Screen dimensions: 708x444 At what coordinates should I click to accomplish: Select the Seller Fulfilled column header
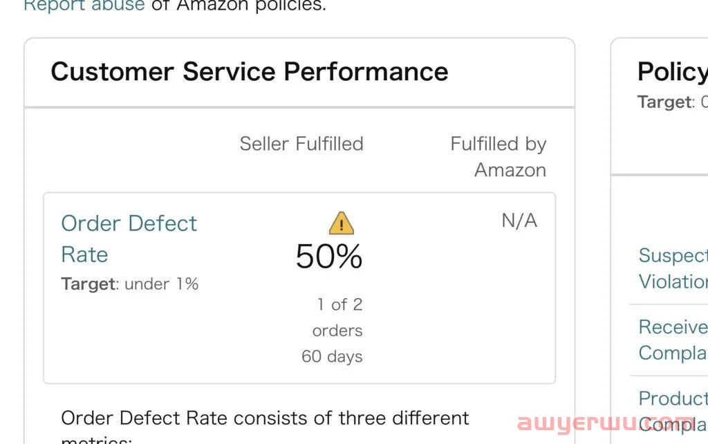click(x=301, y=144)
